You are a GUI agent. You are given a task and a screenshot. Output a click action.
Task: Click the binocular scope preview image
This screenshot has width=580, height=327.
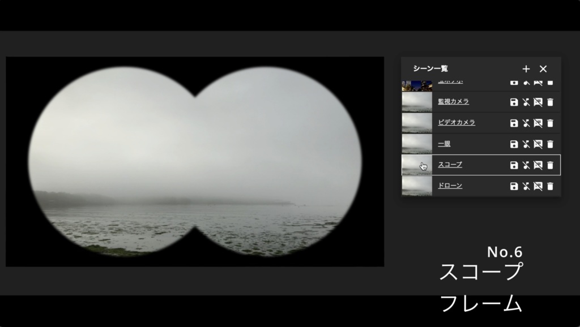[195, 161]
